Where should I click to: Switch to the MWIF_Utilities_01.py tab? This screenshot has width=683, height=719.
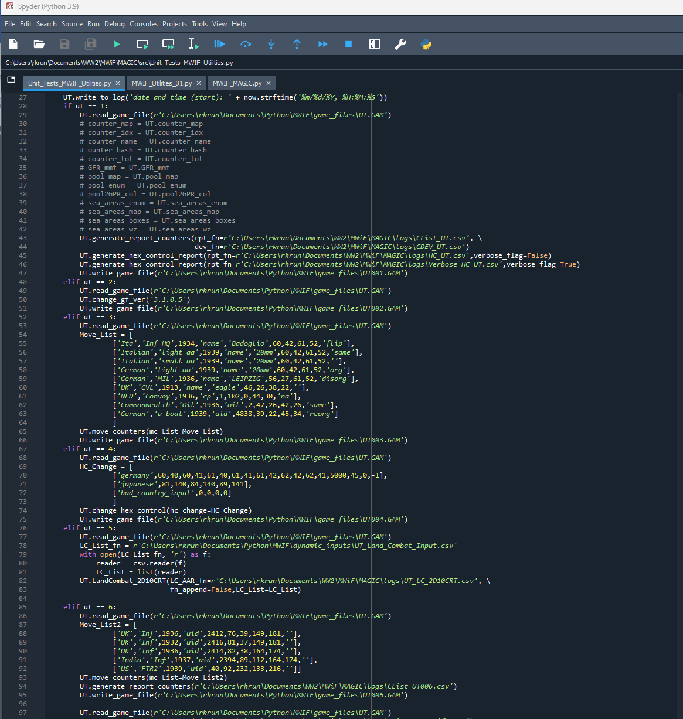click(x=161, y=83)
